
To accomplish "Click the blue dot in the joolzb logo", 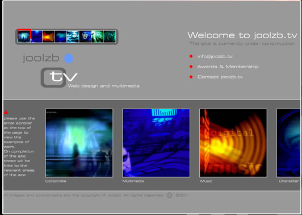I will click(x=69, y=59).
